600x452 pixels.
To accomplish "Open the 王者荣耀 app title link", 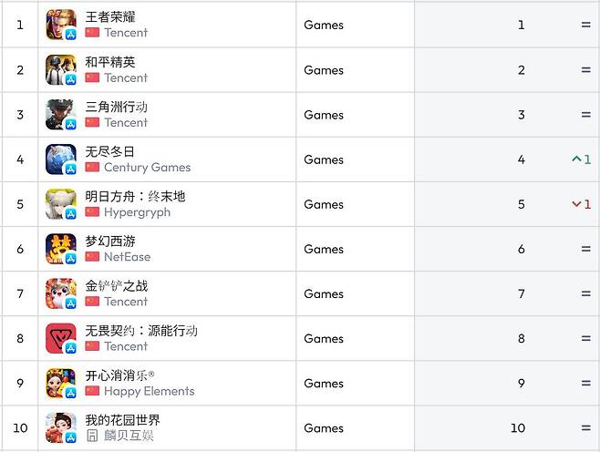I will pos(110,17).
